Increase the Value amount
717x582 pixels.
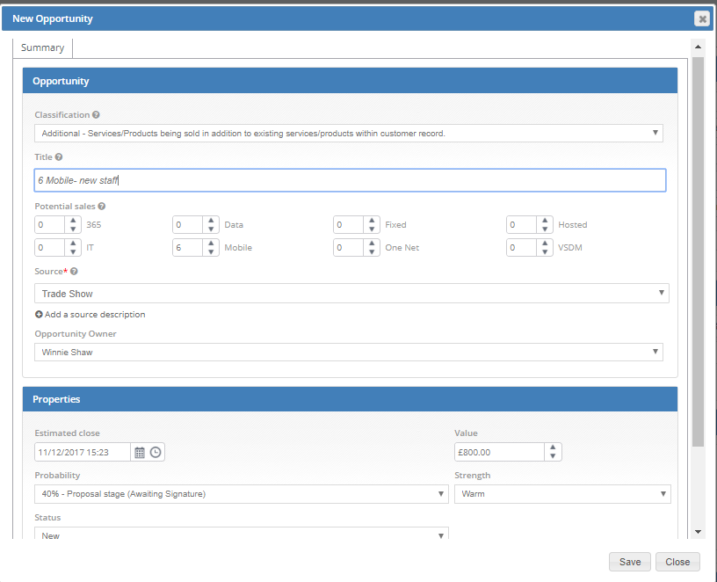coord(553,447)
